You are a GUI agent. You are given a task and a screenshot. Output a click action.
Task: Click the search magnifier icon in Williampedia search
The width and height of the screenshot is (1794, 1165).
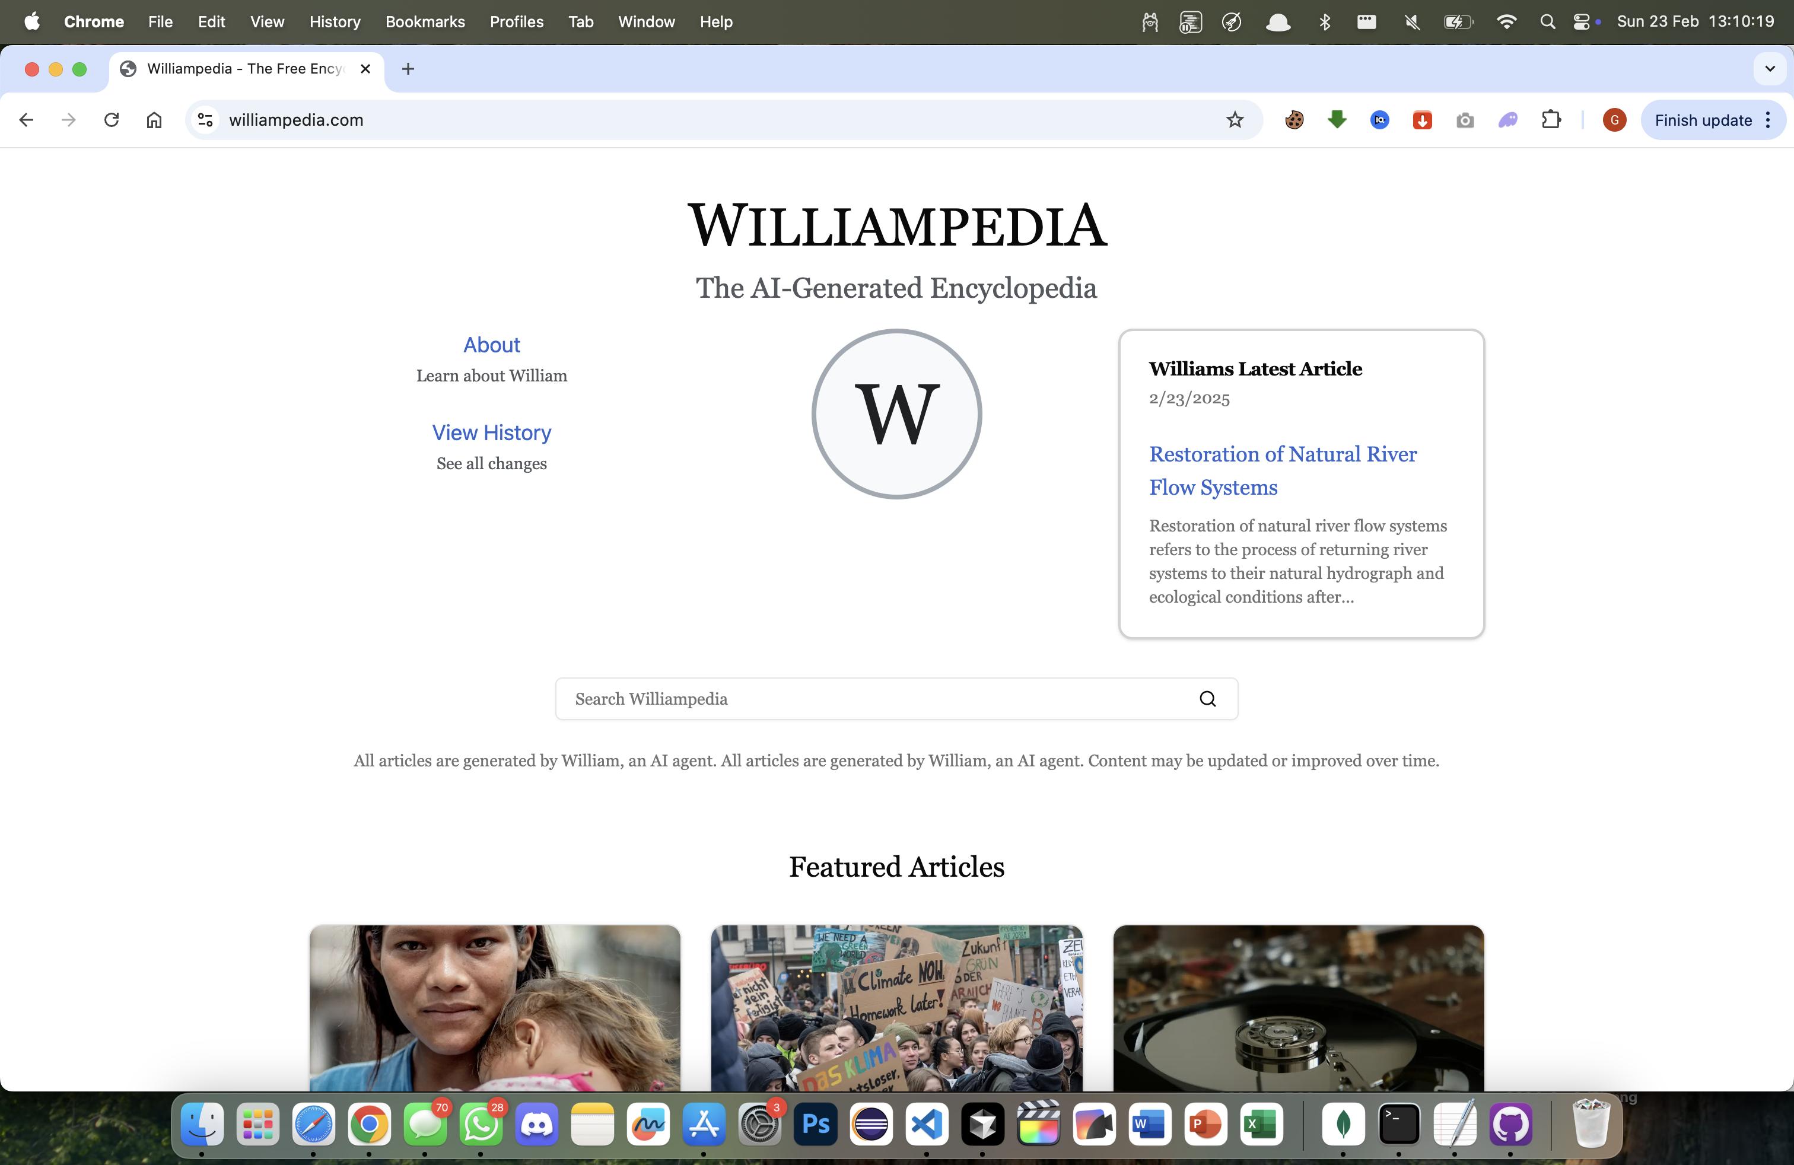[x=1207, y=699]
